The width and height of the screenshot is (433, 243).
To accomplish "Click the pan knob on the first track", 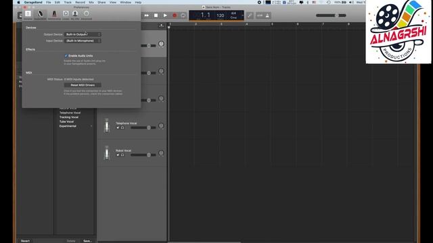I will [x=161, y=44].
